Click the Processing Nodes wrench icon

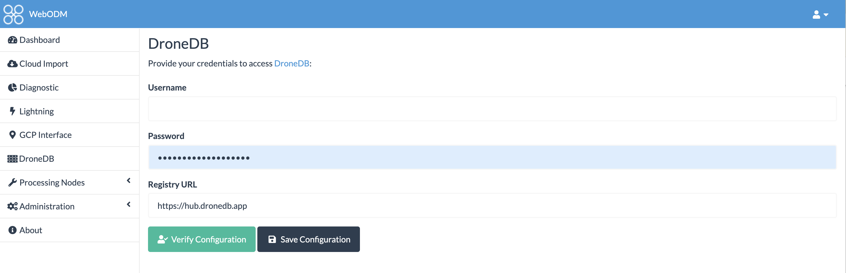pos(13,182)
